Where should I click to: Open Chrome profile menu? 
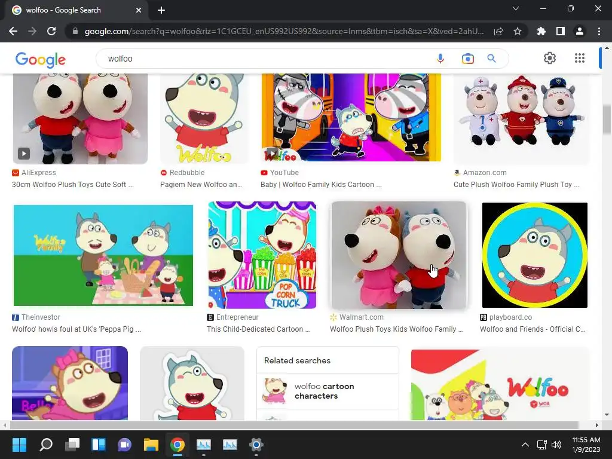pos(580,31)
